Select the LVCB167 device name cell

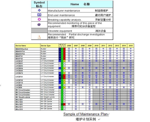27,61
